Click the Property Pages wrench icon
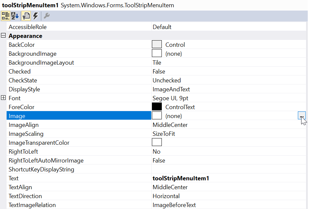Viewport: 317px width, 209px height. [47, 16]
